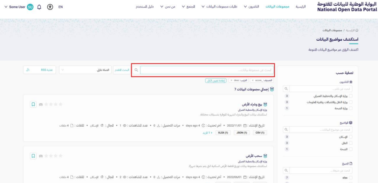
Task: Remove the desc sort filter tag
Action: [231, 80]
